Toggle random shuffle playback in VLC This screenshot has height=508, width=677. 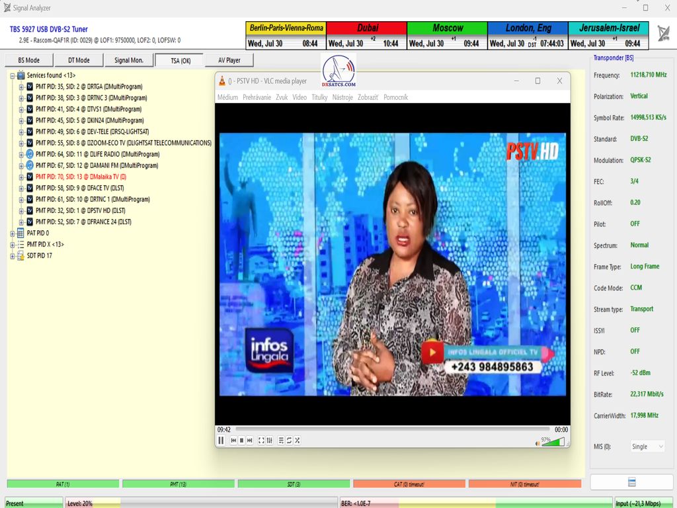[297, 441]
